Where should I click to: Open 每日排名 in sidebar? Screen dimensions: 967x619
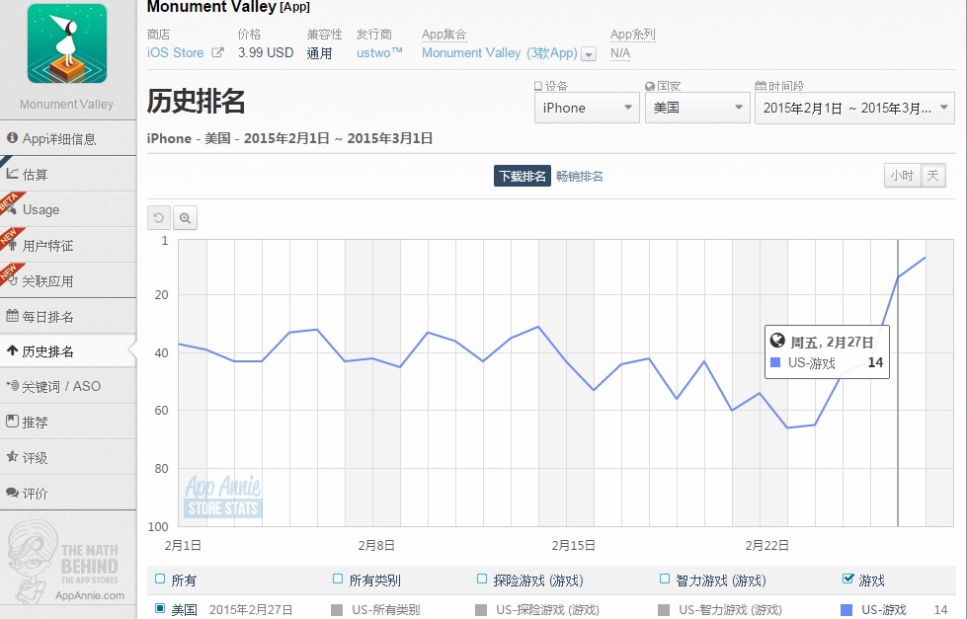tap(68, 317)
